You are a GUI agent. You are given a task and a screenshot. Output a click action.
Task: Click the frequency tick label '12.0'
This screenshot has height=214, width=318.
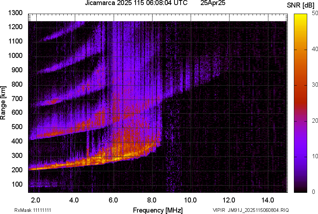[x=229, y=200]
